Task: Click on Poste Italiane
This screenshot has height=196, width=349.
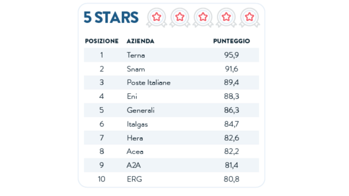Action: (149, 83)
